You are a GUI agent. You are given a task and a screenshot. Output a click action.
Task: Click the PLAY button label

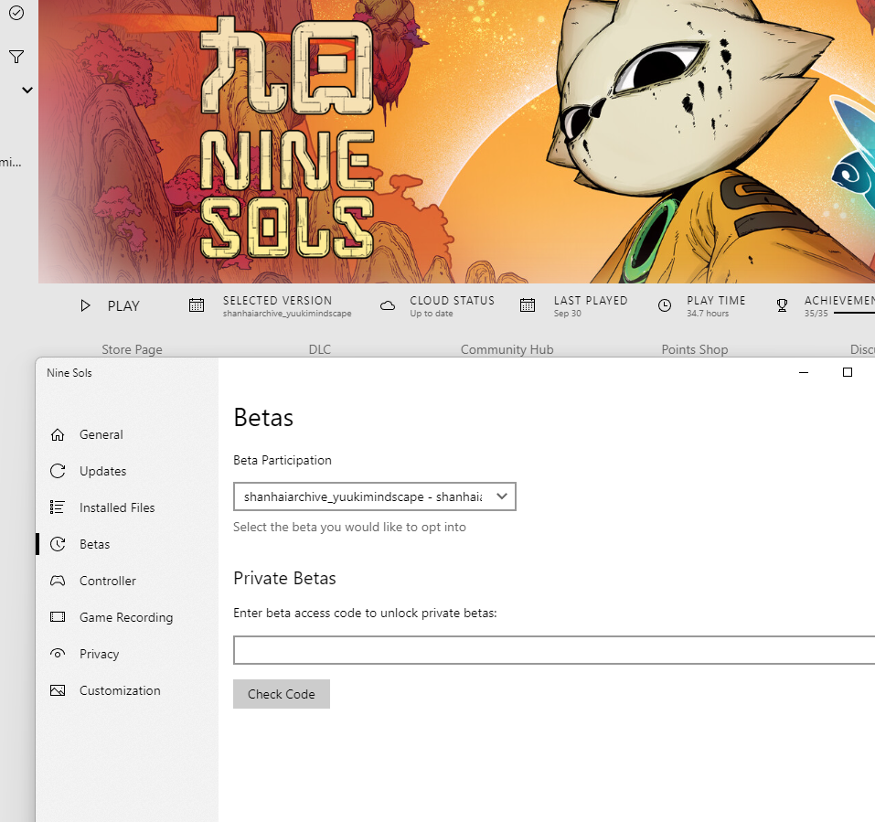pos(123,305)
